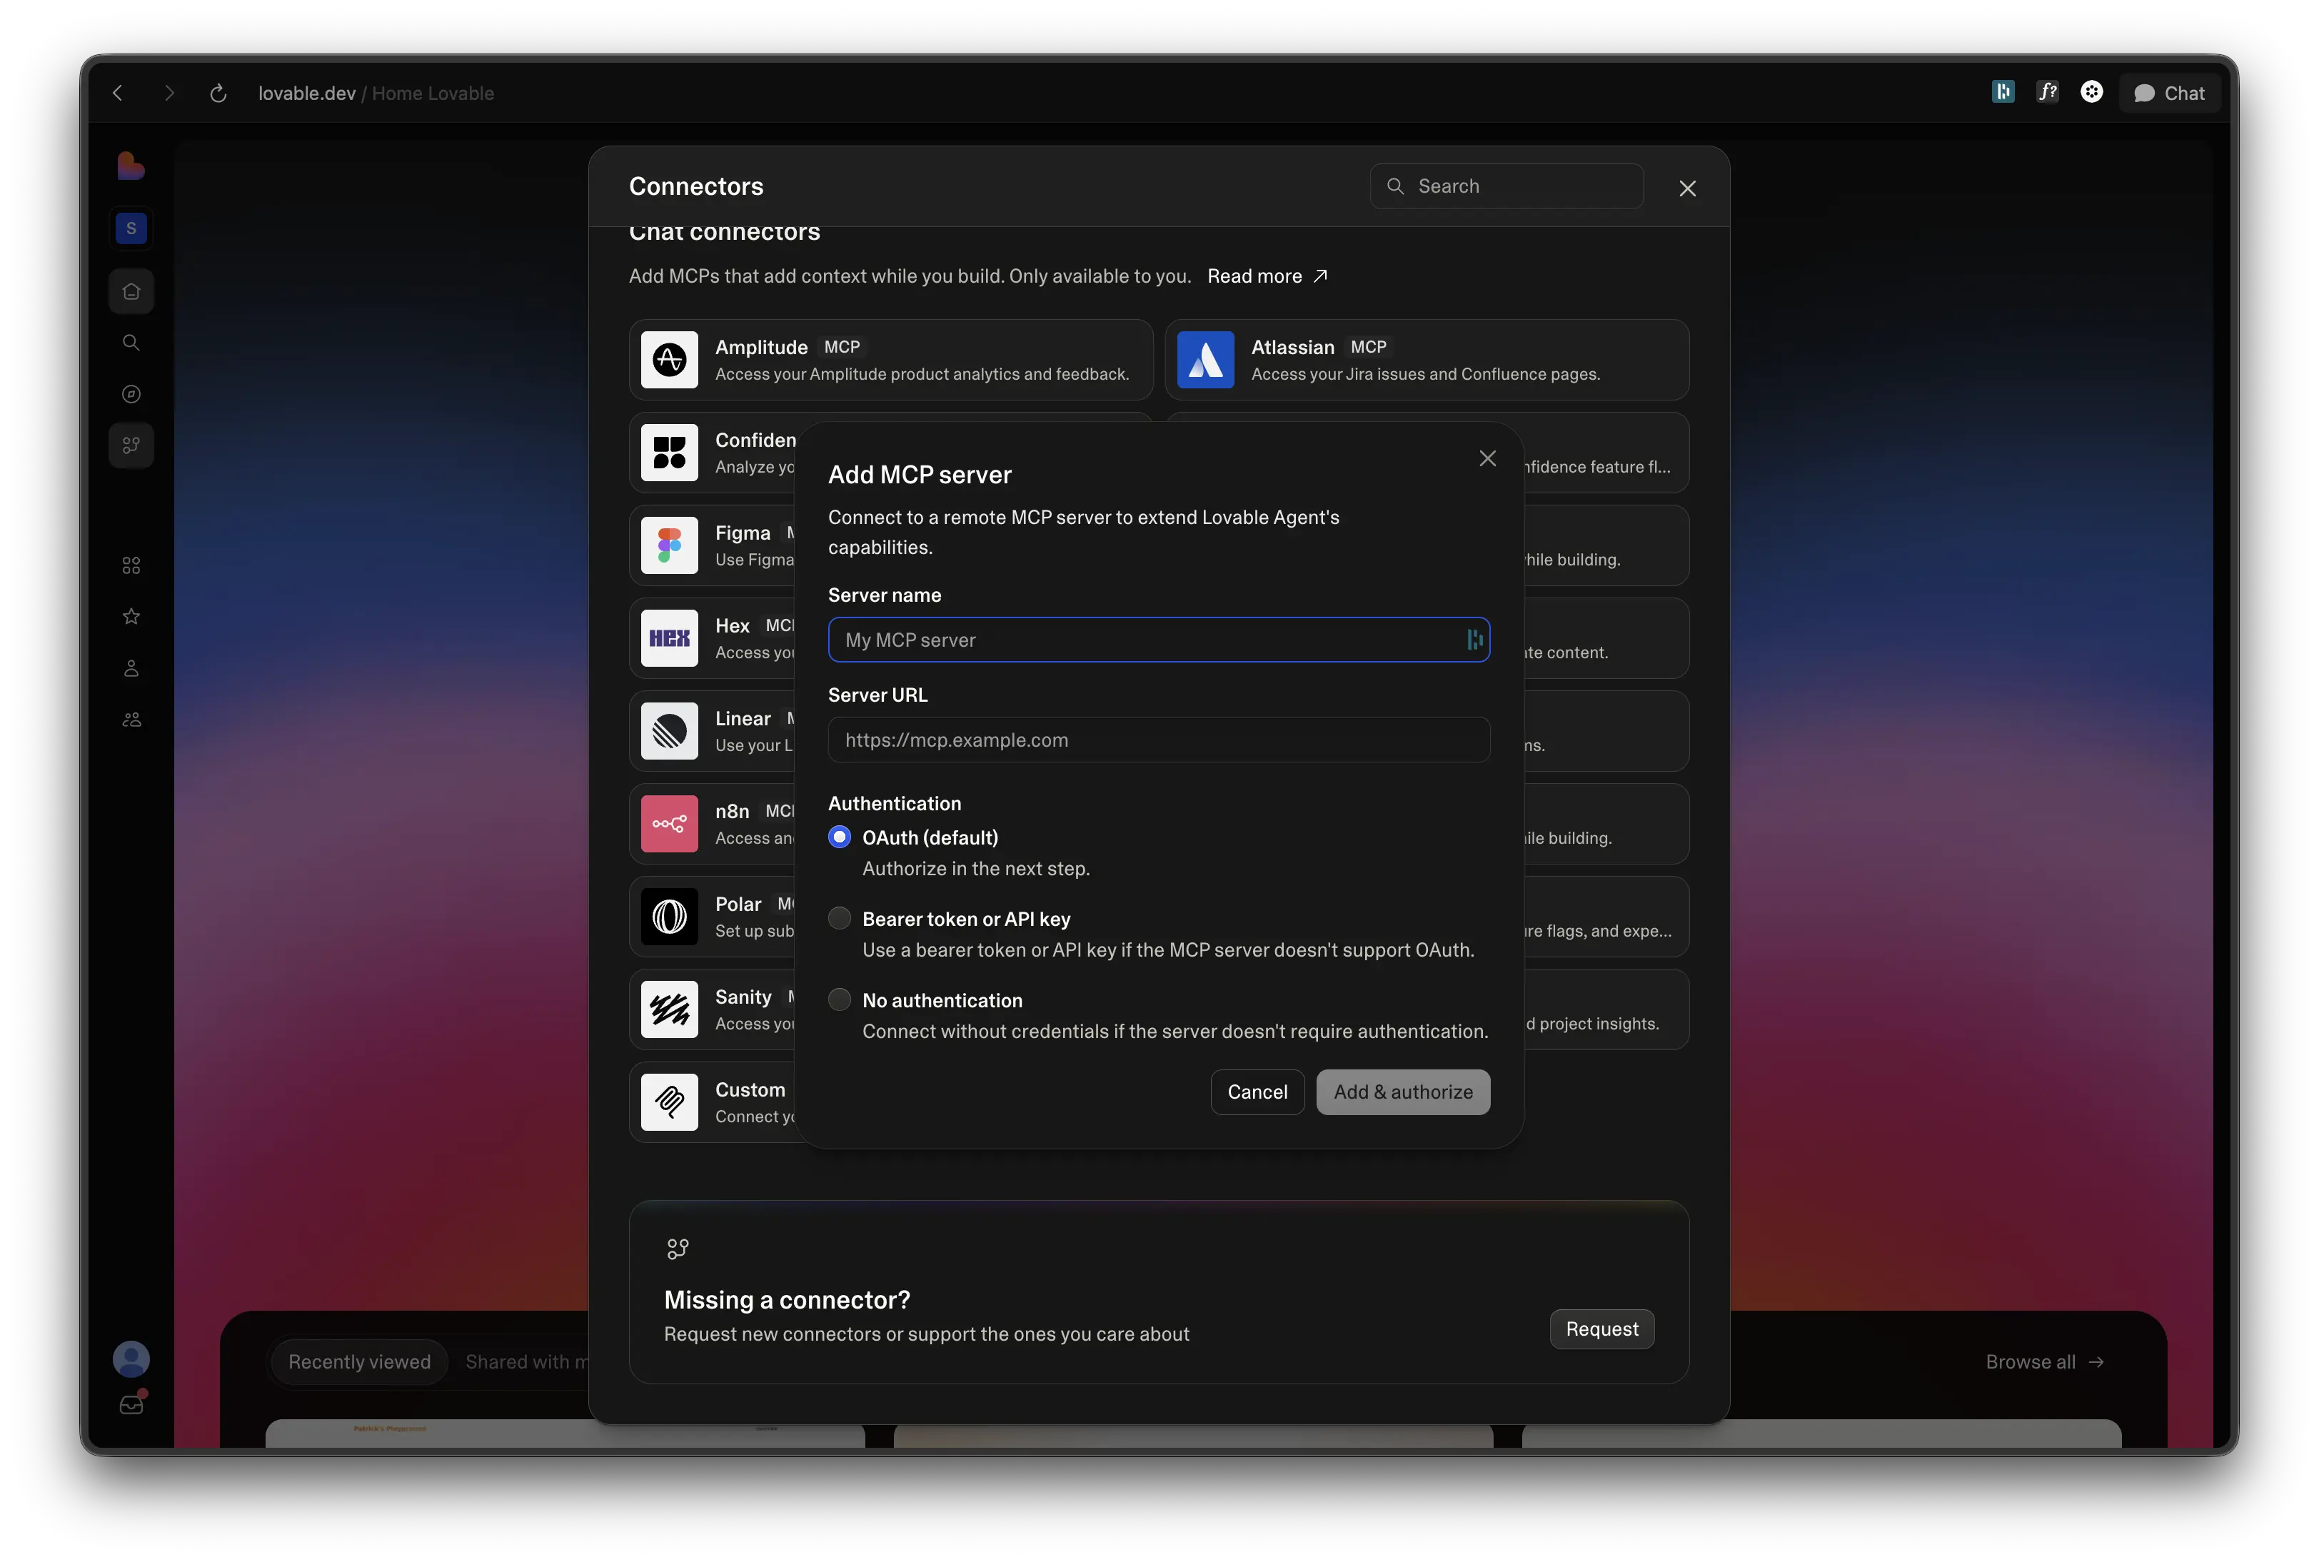Select the Figma connector icon
The height and width of the screenshot is (1562, 2319).
click(x=670, y=545)
